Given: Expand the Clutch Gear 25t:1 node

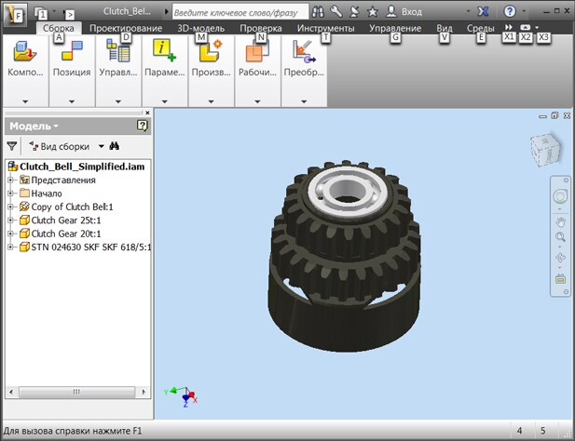Looking at the screenshot, I should (x=11, y=220).
